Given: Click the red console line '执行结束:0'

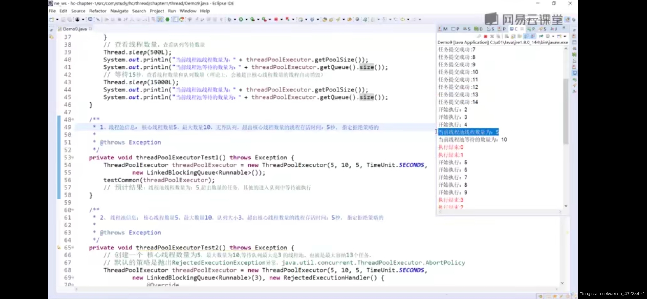Looking at the screenshot, I should coord(451,147).
